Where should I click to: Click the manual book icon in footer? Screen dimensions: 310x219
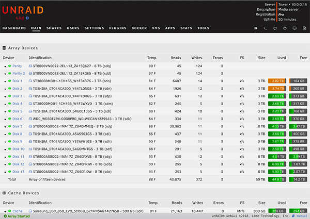(293, 216)
